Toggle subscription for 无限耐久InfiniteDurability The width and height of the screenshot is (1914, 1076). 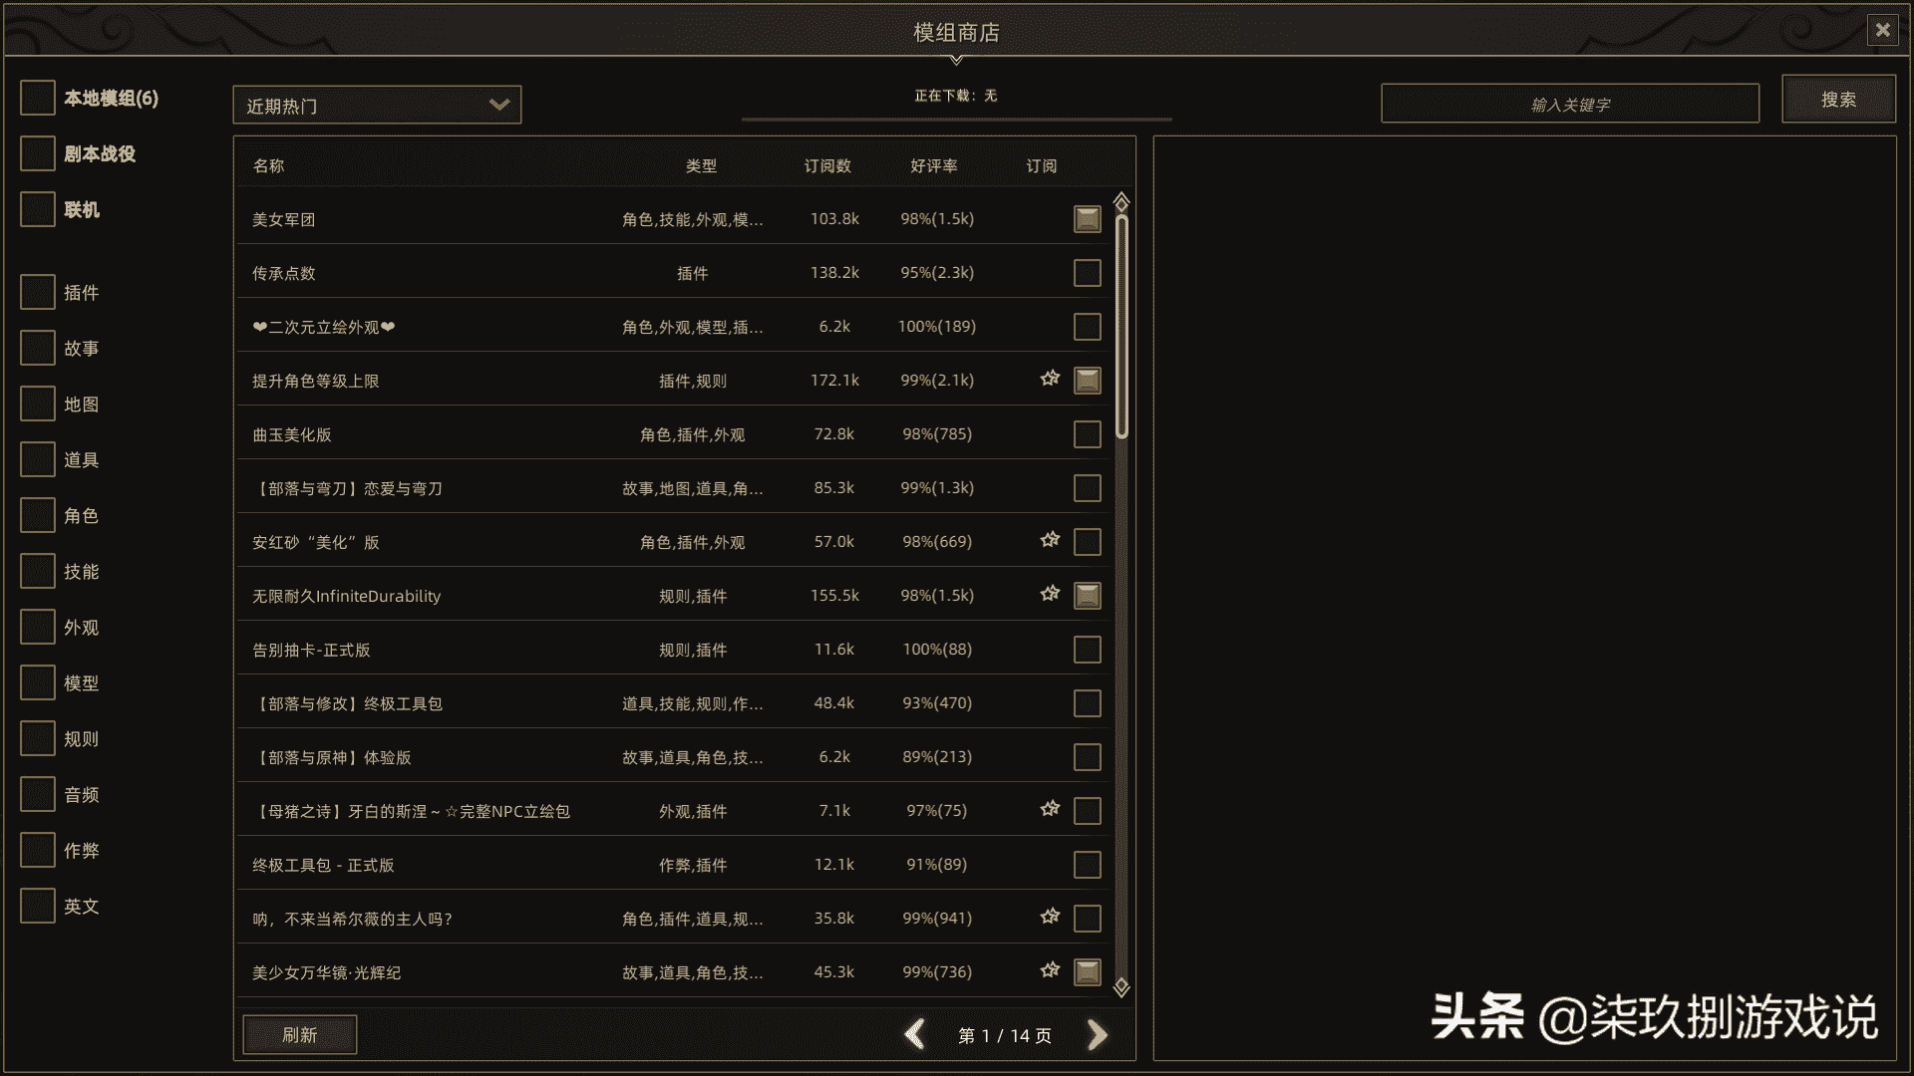click(x=1088, y=596)
